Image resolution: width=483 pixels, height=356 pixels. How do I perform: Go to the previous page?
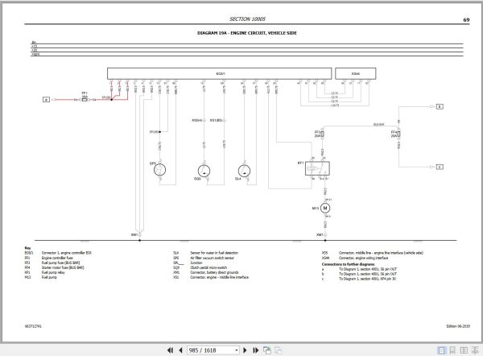coord(180,350)
